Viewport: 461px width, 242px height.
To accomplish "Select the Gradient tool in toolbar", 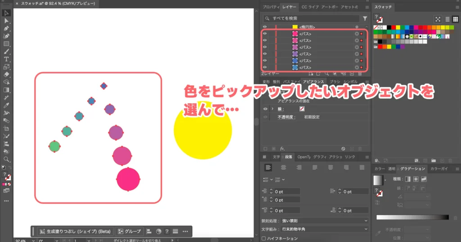I will (6, 90).
